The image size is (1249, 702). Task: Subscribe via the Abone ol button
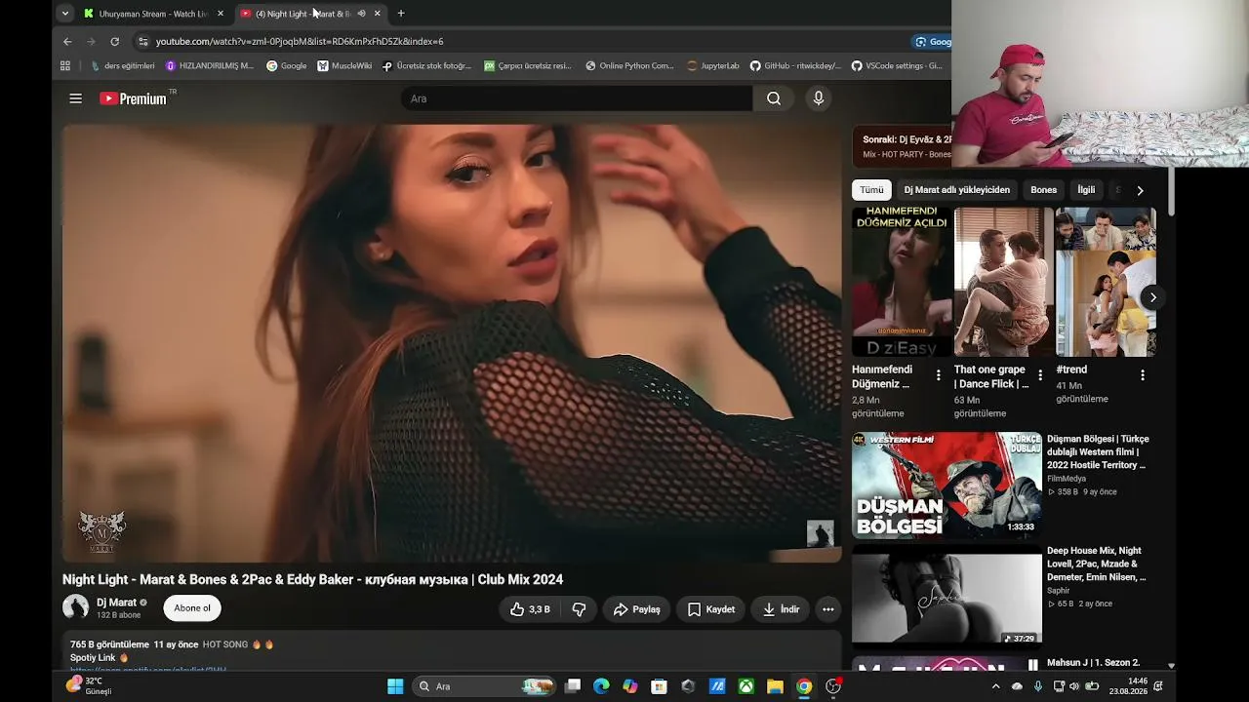192,608
